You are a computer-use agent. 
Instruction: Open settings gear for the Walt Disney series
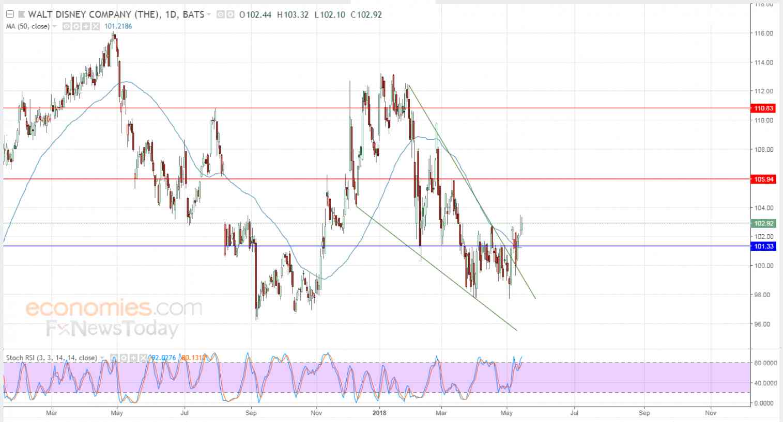(x=229, y=14)
